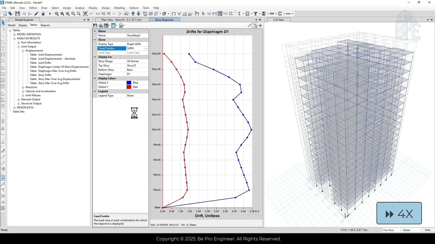This screenshot has height=244, width=435.
Task: Switch to the Display tab in Model Explorer
Action: pos(23,25)
